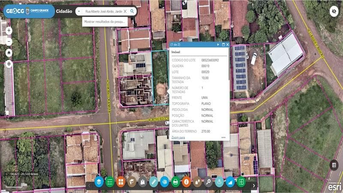Open the brown draw tool widget
This screenshot has width=343, height=193.
(132, 182)
